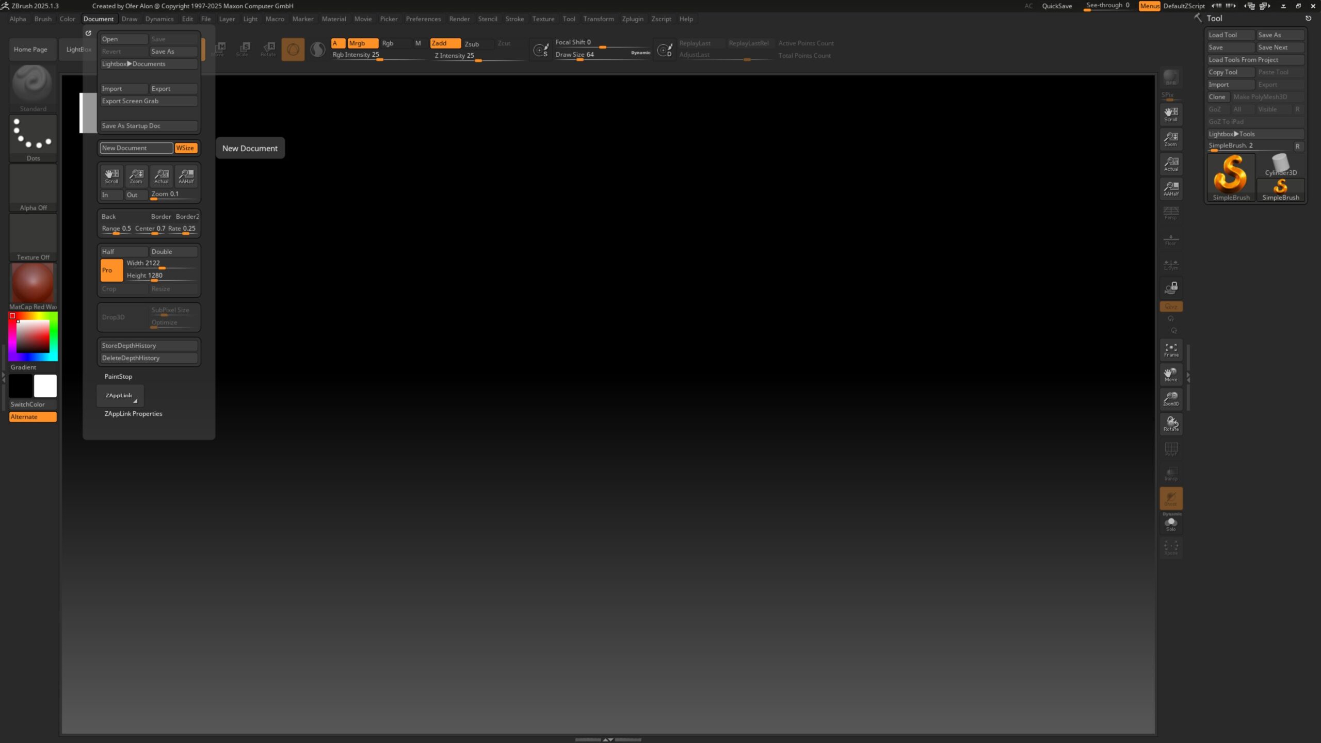Toggle the Menus button

(1149, 6)
